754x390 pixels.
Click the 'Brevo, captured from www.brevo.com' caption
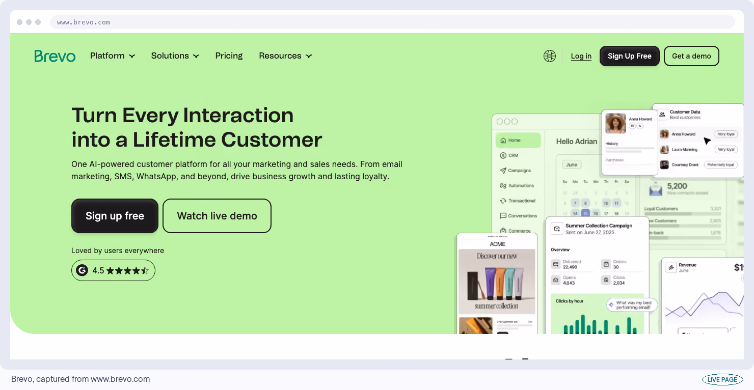coord(80,379)
